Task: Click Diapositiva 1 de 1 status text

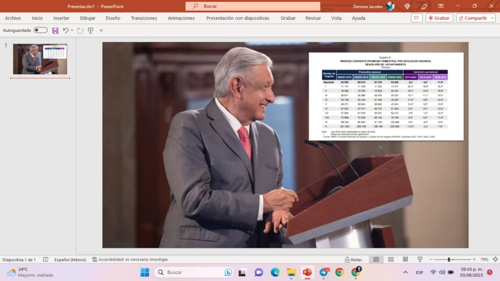Action: (x=19, y=260)
